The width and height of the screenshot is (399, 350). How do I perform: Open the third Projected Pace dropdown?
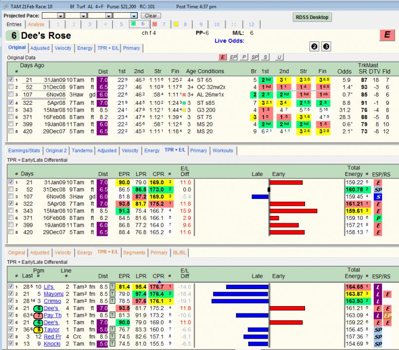tap(109, 16)
